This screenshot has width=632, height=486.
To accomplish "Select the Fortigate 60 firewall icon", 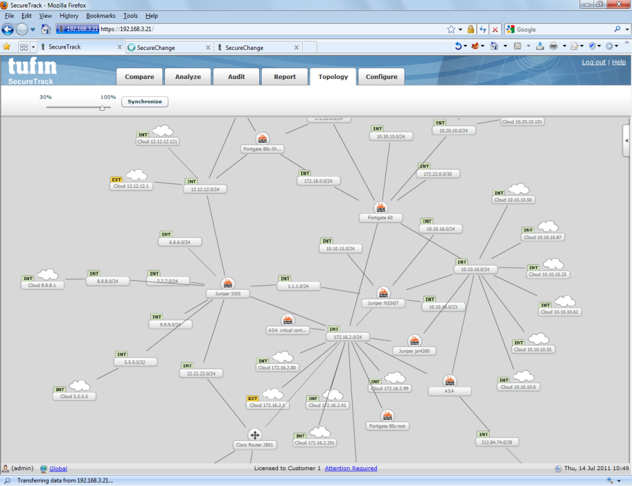I will (x=380, y=208).
